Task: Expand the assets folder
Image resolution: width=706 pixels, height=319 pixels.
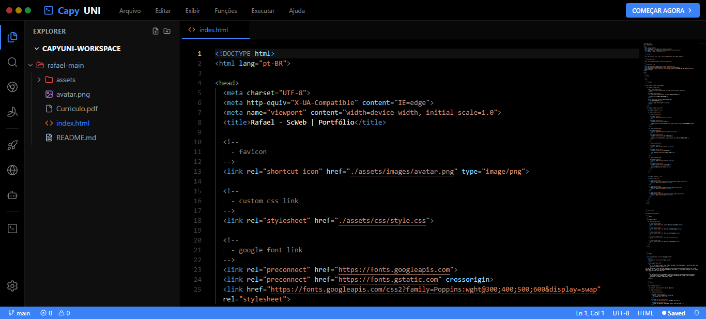Action: (39, 80)
